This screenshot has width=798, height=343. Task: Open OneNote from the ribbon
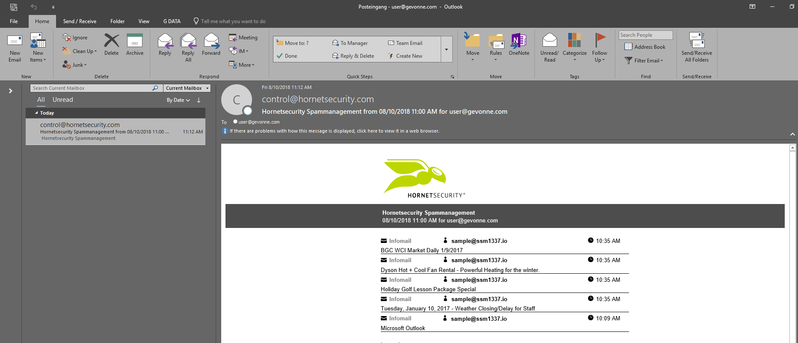(519, 45)
